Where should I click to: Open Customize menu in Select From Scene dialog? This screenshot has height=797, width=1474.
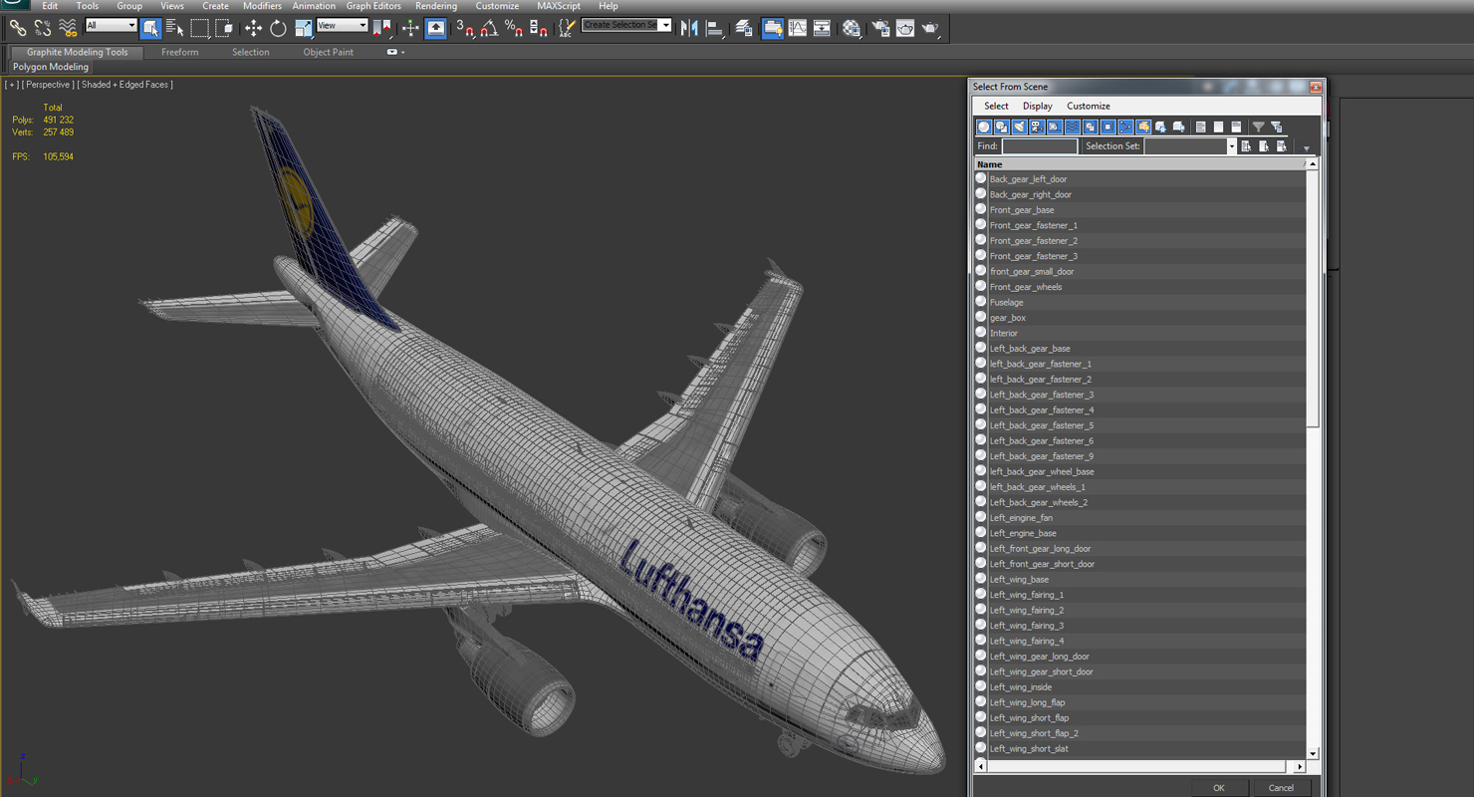point(1089,106)
